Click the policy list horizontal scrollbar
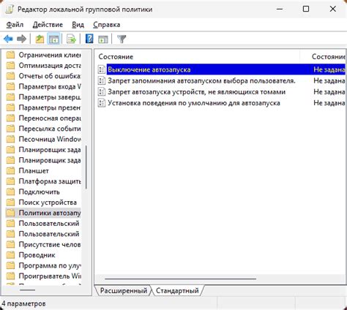 [180, 279]
